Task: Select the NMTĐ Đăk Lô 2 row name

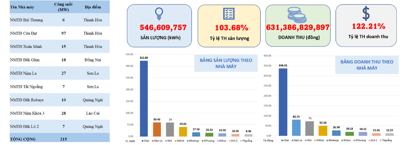Action: [25, 126]
